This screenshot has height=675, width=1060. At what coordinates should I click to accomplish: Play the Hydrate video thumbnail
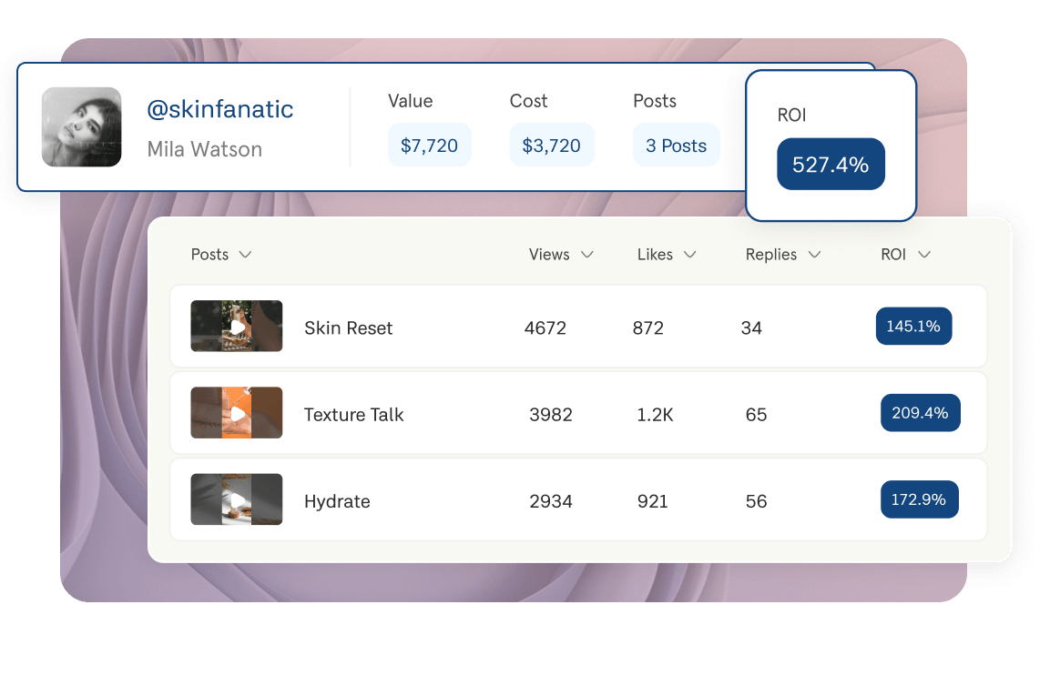point(237,499)
